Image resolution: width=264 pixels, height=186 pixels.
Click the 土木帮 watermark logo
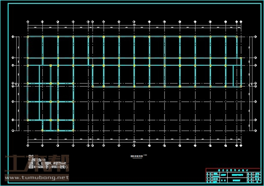click(36, 164)
